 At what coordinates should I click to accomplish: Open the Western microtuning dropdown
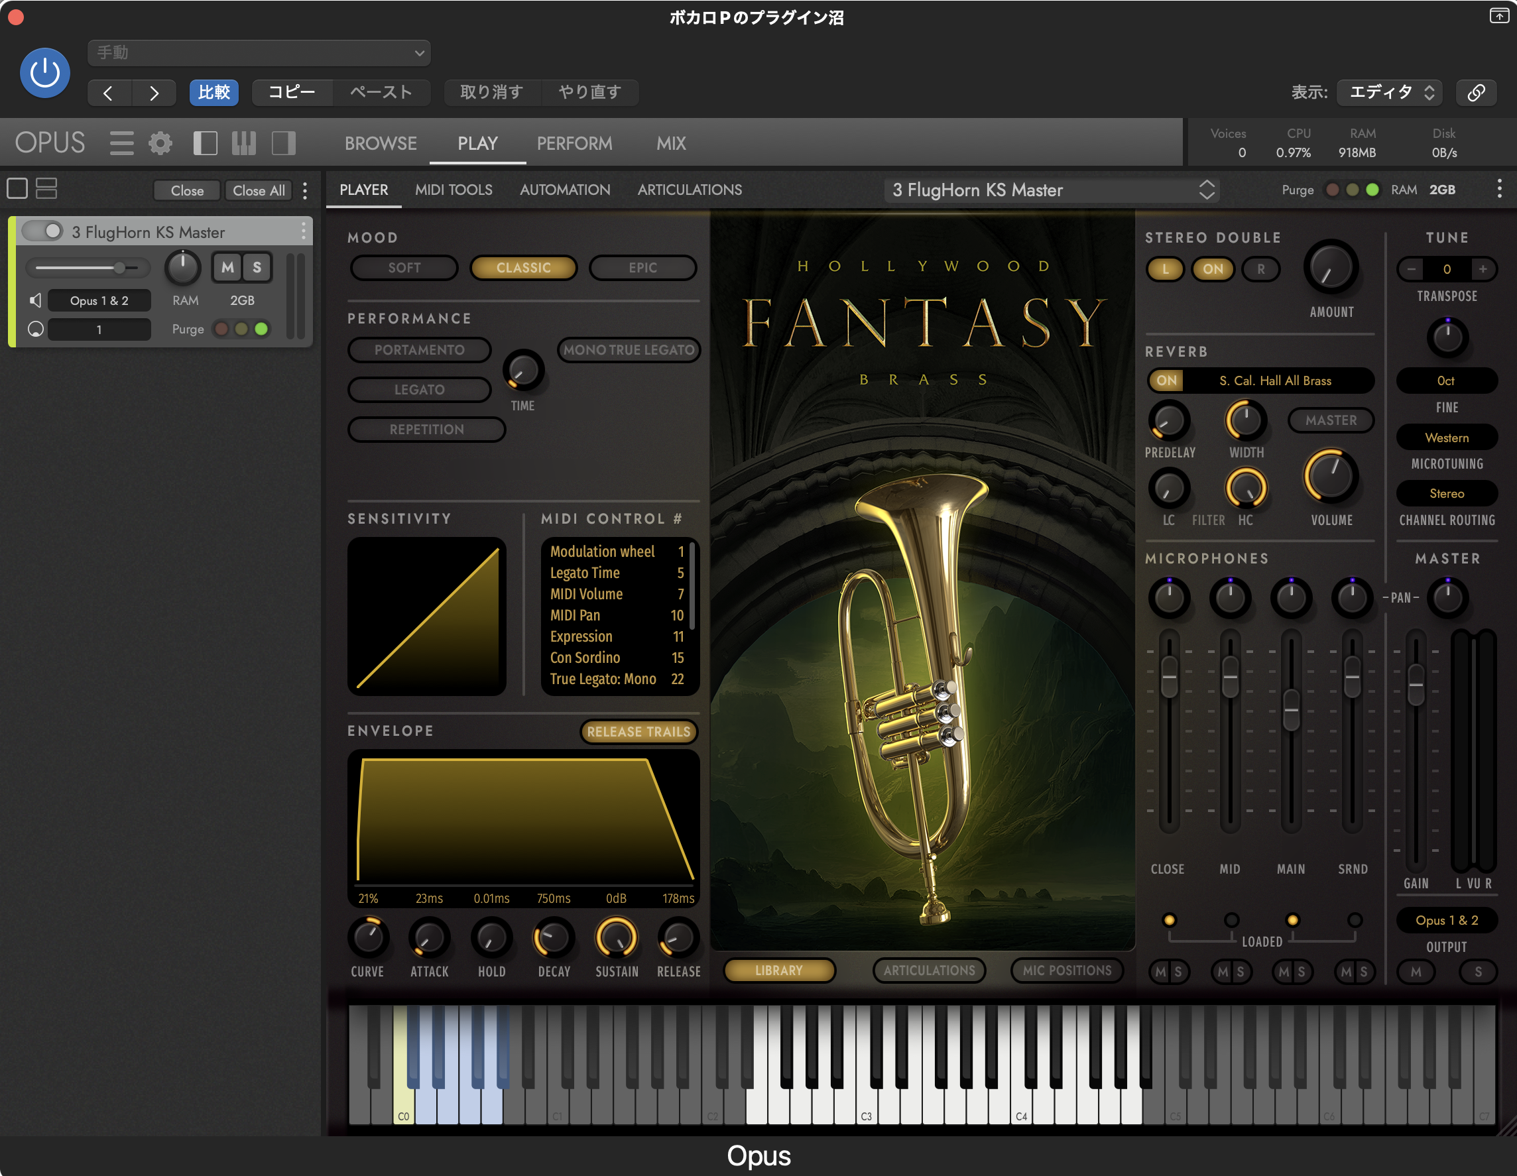pos(1447,438)
